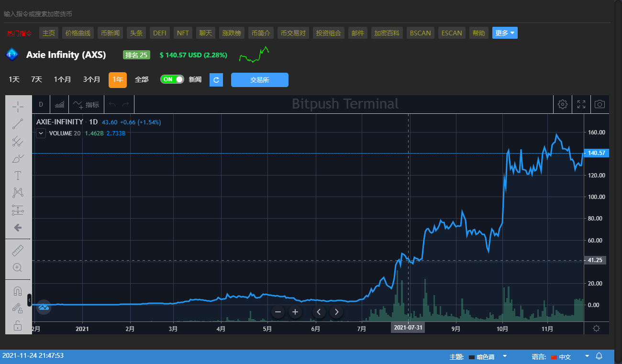Toggle the news (新闻) ON switch
622x364 pixels.
pyautogui.click(x=172, y=79)
